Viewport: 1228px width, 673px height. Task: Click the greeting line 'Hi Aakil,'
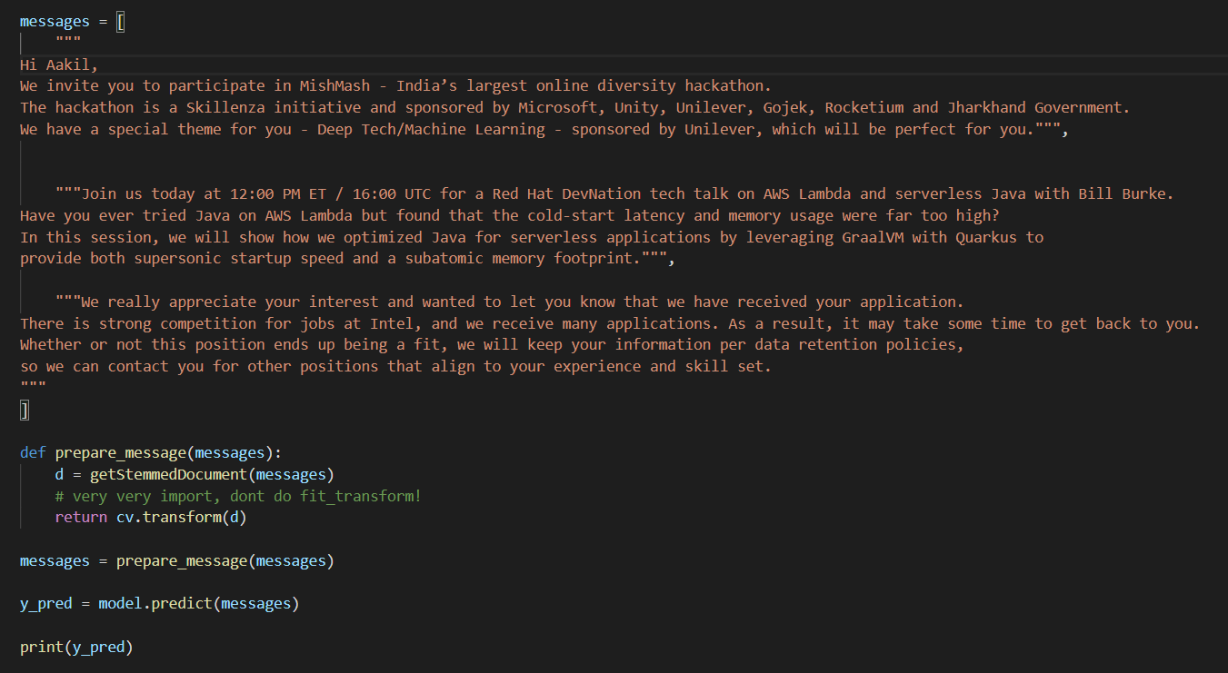(59, 64)
